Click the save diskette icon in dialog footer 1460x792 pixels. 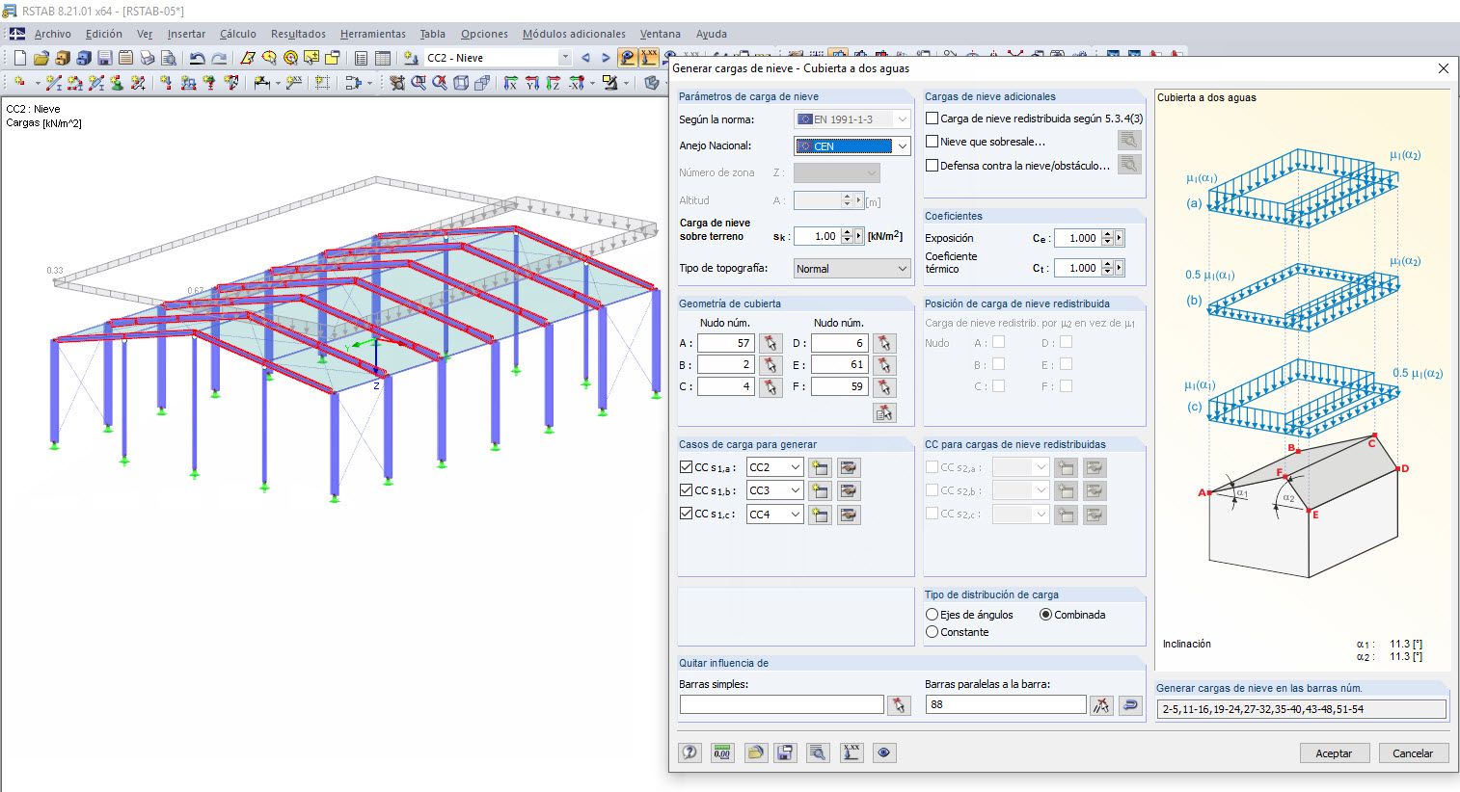[785, 752]
